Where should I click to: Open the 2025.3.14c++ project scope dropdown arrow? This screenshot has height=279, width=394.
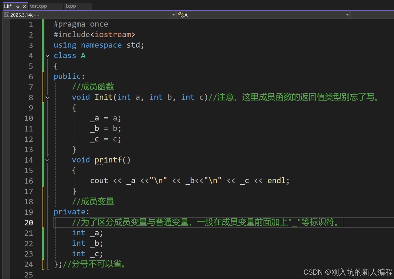[x=174, y=15]
